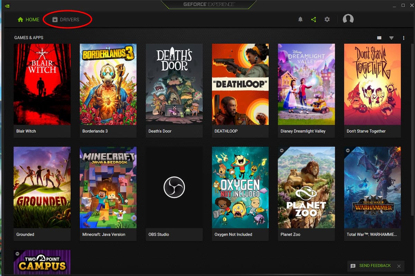Viewport: 415px width, 276px height.
Task: Select the Planet Zoo cover art
Action: (x=306, y=187)
